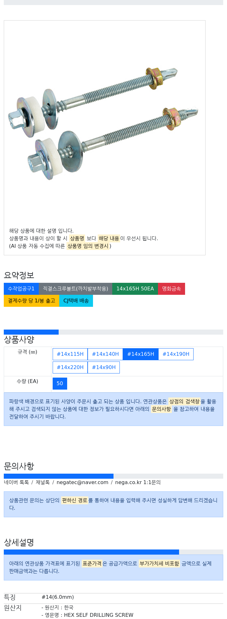This screenshot has width=227, height=619.
Task: Click the CJ택배 배송 badge
Action: pyautogui.click(x=76, y=301)
